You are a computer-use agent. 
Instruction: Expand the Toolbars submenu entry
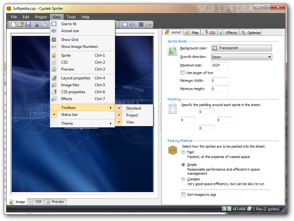pos(83,108)
